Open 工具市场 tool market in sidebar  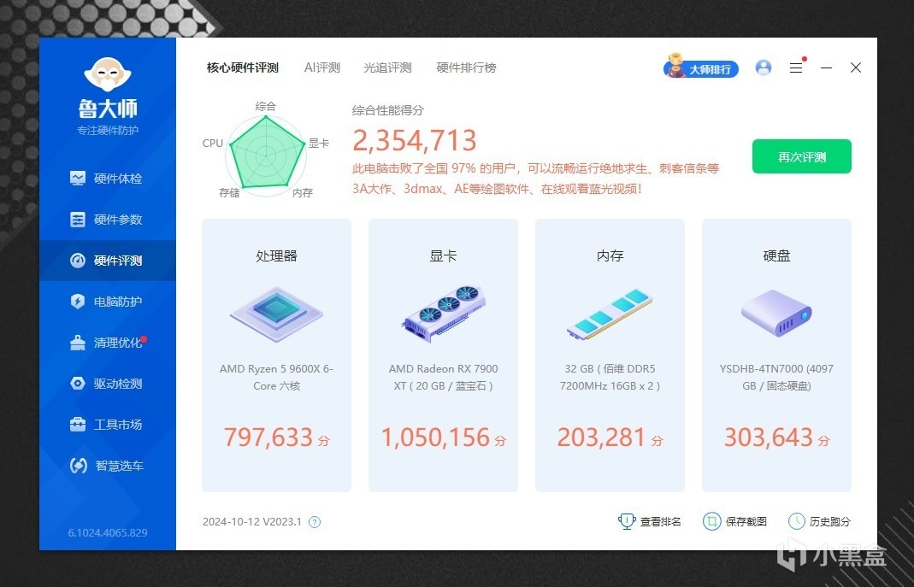click(x=107, y=425)
